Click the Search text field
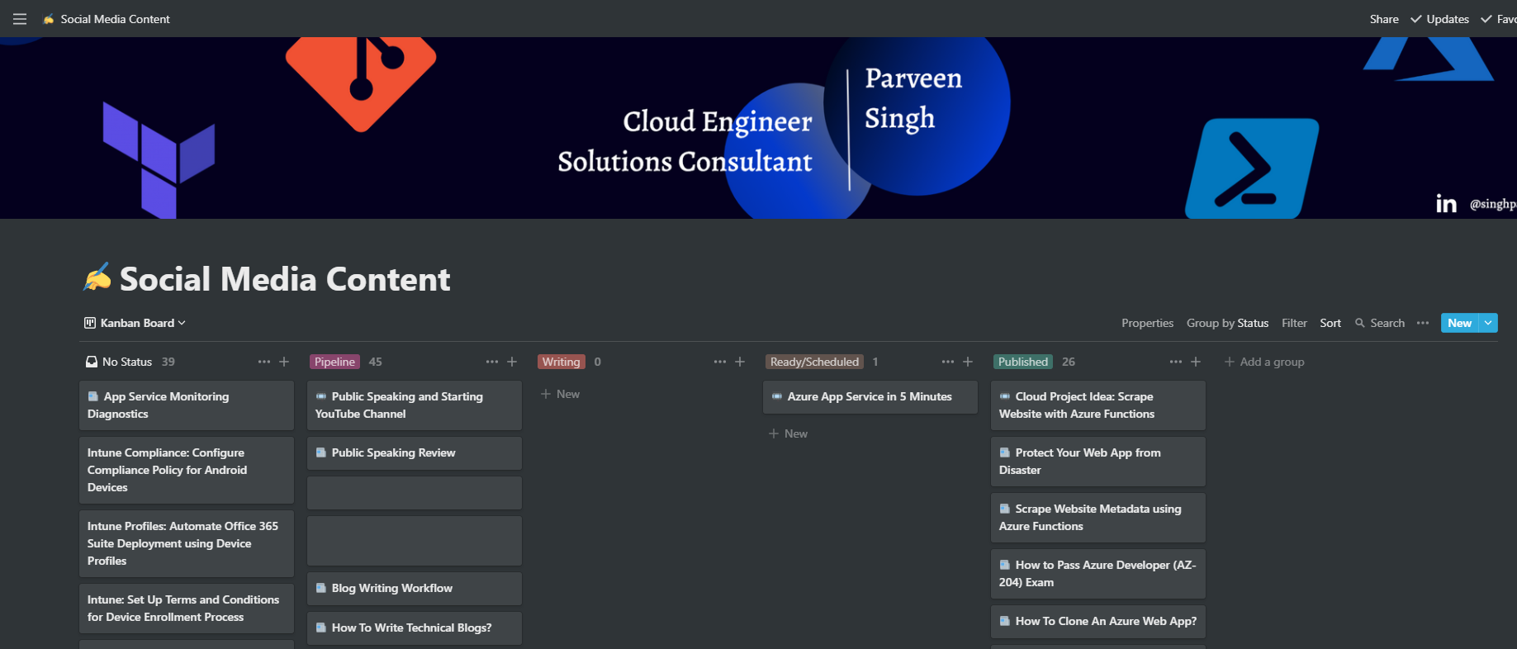This screenshot has height=649, width=1517. click(x=1387, y=323)
